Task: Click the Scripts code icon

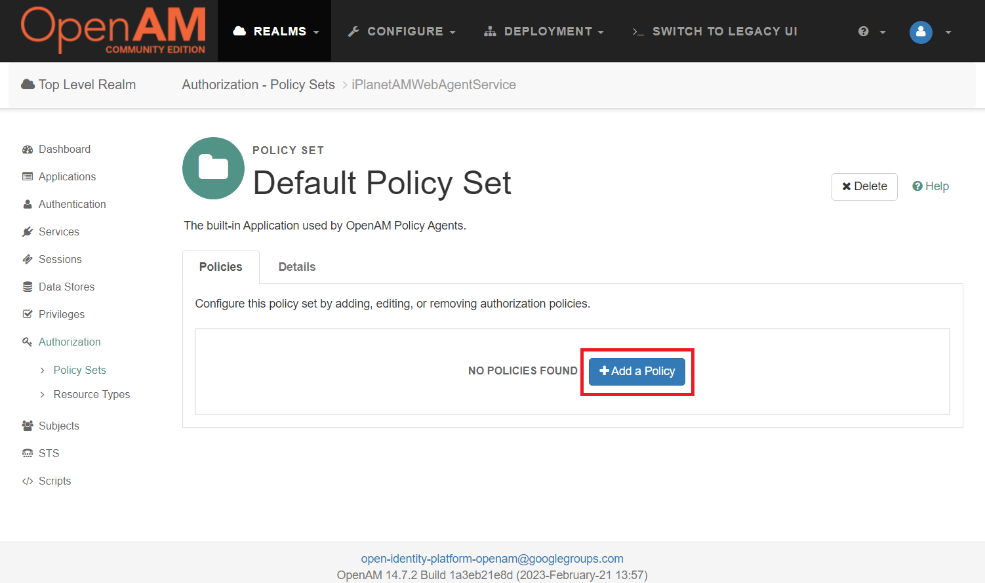Action: (x=28, y=481)
